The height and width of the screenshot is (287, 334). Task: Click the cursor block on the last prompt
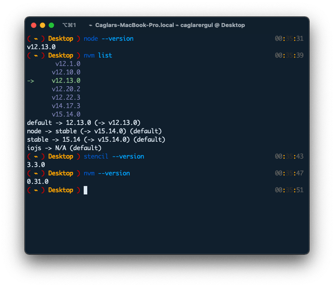tap(86, 190)
